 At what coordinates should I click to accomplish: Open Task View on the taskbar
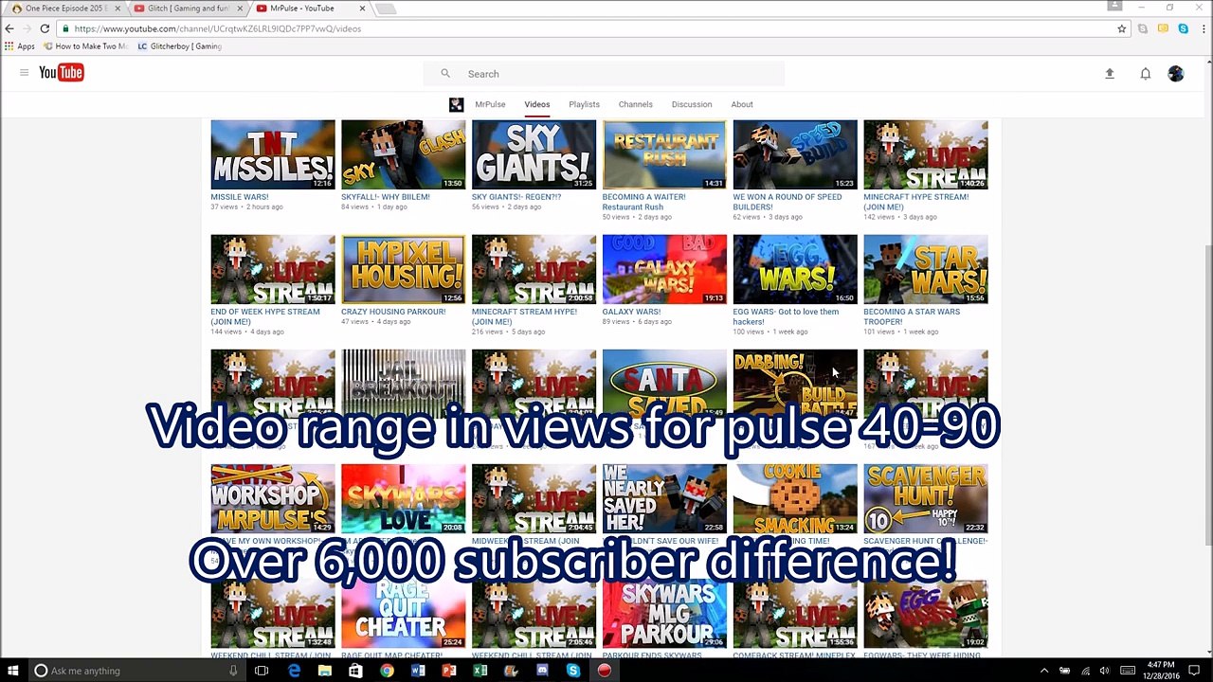point(262,671)
